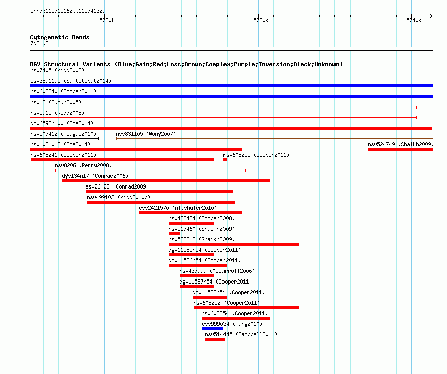
Task: Click the blue nsv608240 gain bar
Action: (231, 97)
